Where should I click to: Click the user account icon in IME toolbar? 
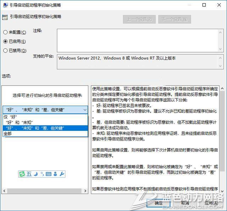point(55,174)
